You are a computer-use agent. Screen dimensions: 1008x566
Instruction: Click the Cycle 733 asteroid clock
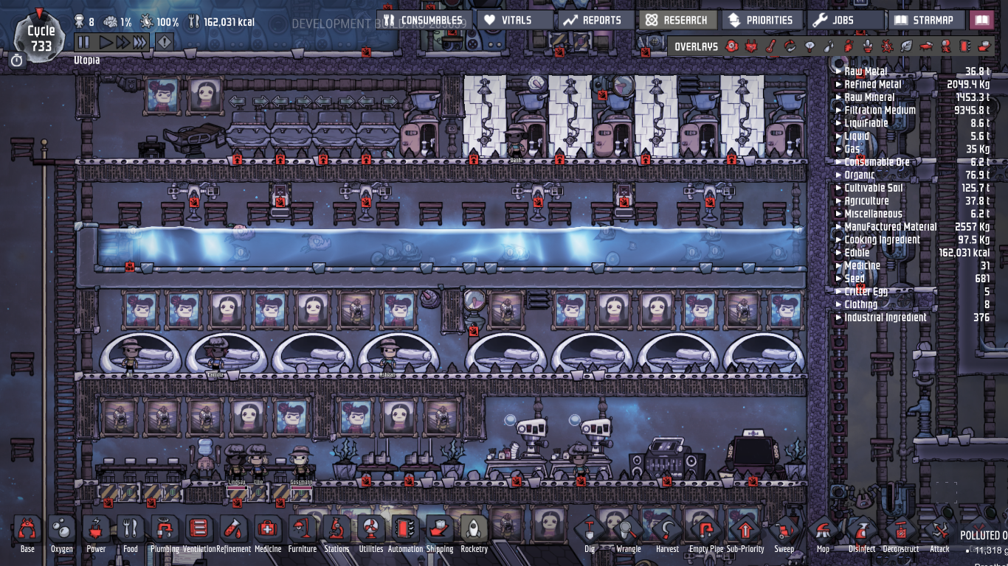point(41,37)
